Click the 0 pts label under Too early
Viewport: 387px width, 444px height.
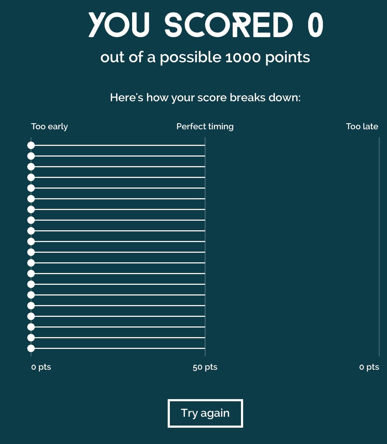click(41, 367)
